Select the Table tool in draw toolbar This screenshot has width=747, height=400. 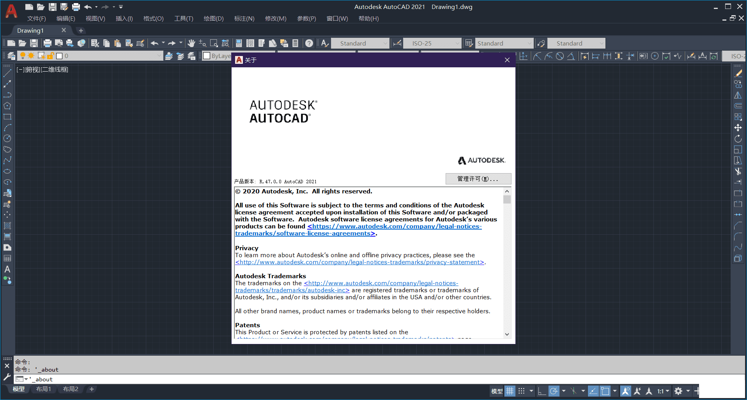click(x=7, y=258)
